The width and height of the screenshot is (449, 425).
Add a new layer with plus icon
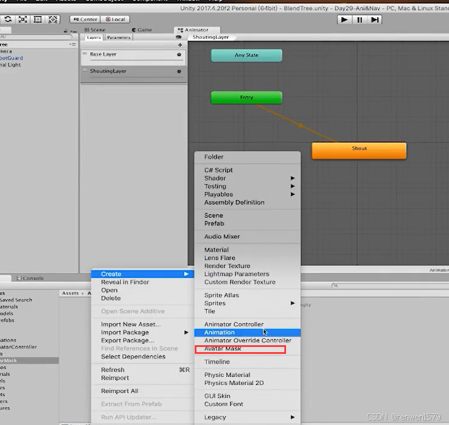[x=180, y=45]
